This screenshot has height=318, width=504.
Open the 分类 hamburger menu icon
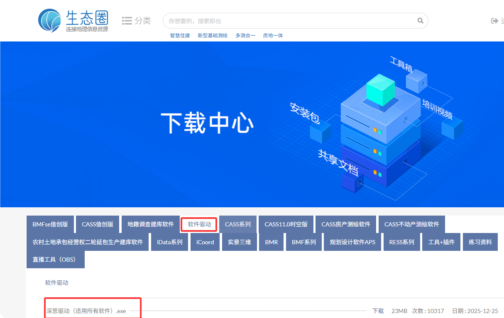[x=127, y=21]
